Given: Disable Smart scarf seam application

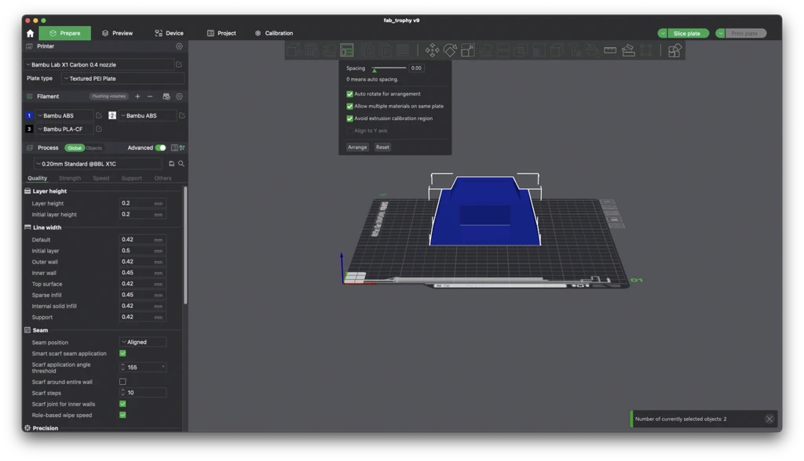Looking at the screenshot, I should click(122, 354).
